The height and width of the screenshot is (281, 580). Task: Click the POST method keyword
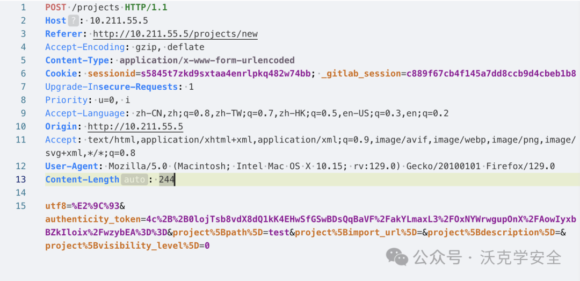56,7
